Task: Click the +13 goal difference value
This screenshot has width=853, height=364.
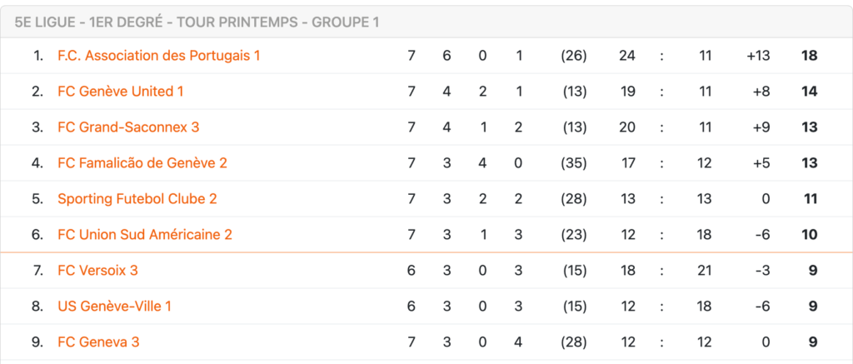Action: pyautogui.click(x=758, y=56)
